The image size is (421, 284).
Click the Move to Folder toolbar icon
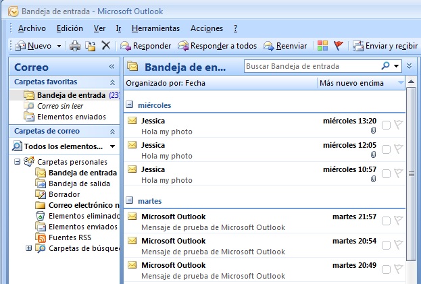[91, 46]
